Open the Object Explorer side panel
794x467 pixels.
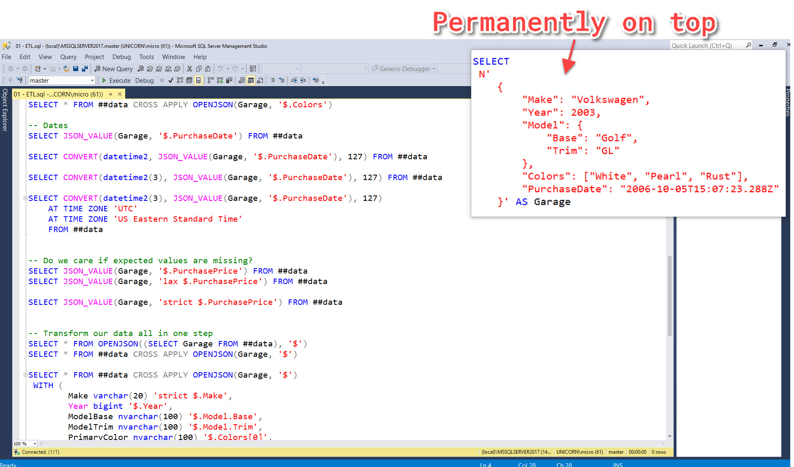(x=5, y=110)
